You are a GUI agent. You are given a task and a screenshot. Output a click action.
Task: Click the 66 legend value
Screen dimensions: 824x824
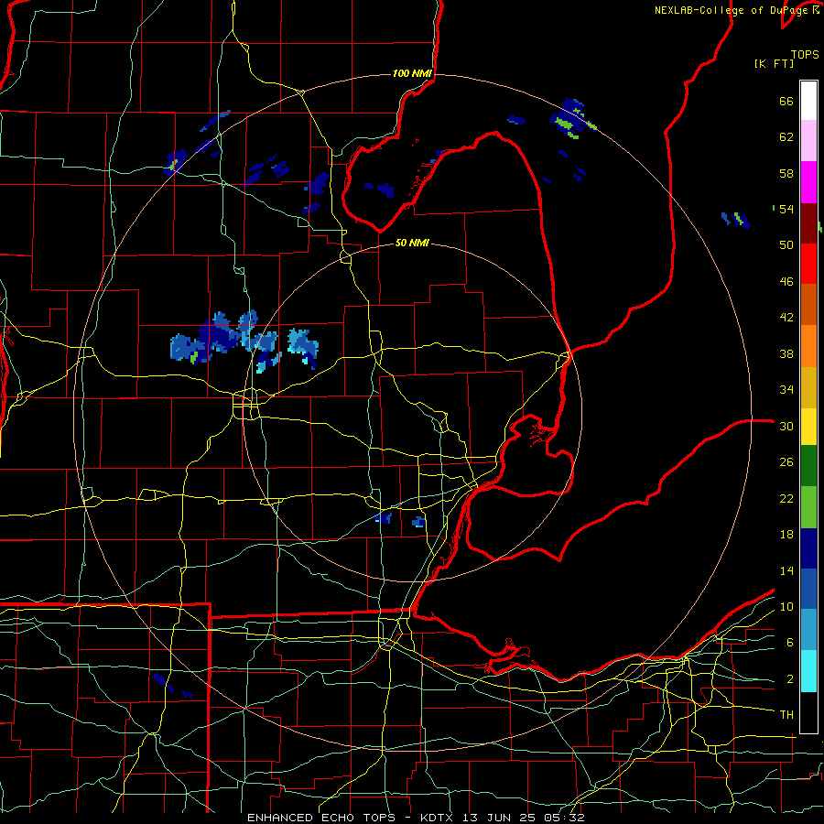[786, 102]
